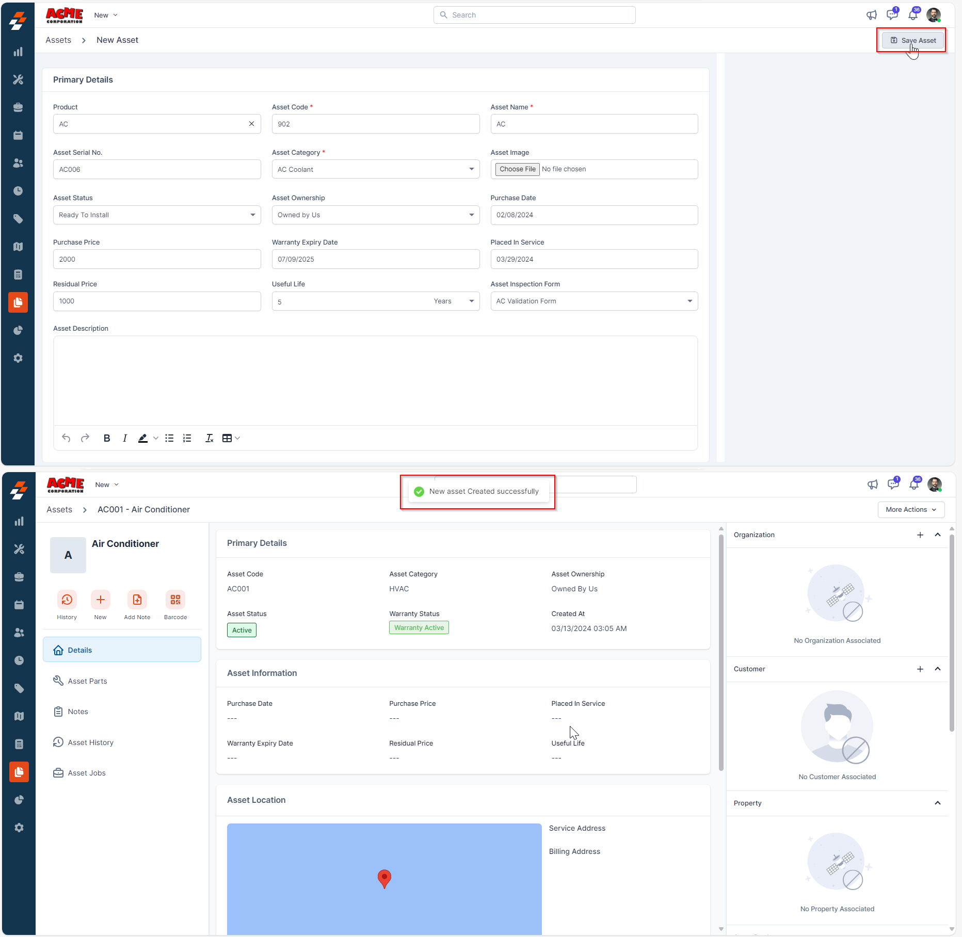Expand the More Actions dropdown
962x937 pixels.
click(x=911, y=510)
